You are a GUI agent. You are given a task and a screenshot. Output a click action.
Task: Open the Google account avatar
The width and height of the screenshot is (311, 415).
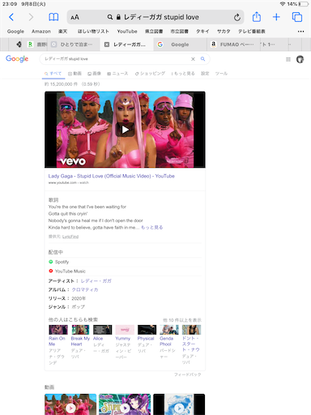click(300, 59)
